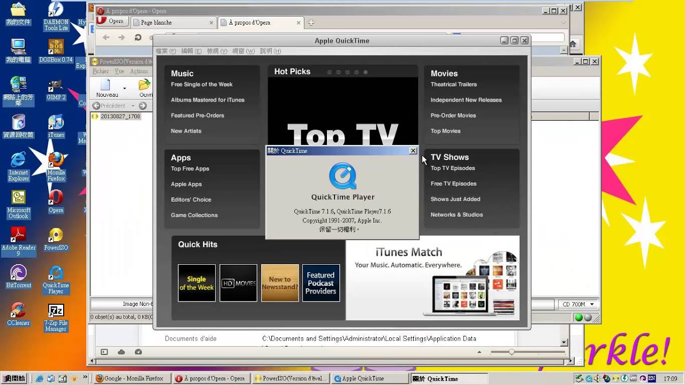Click the Ouvrir folder icon in PowerISO
Viewport: 685px width, 385px height.
tap(145, 88)
